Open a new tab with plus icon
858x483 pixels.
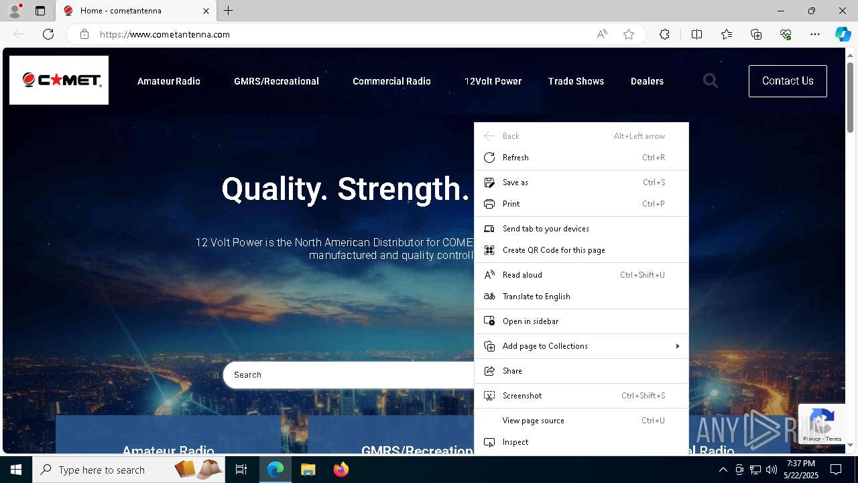point(229,11)
